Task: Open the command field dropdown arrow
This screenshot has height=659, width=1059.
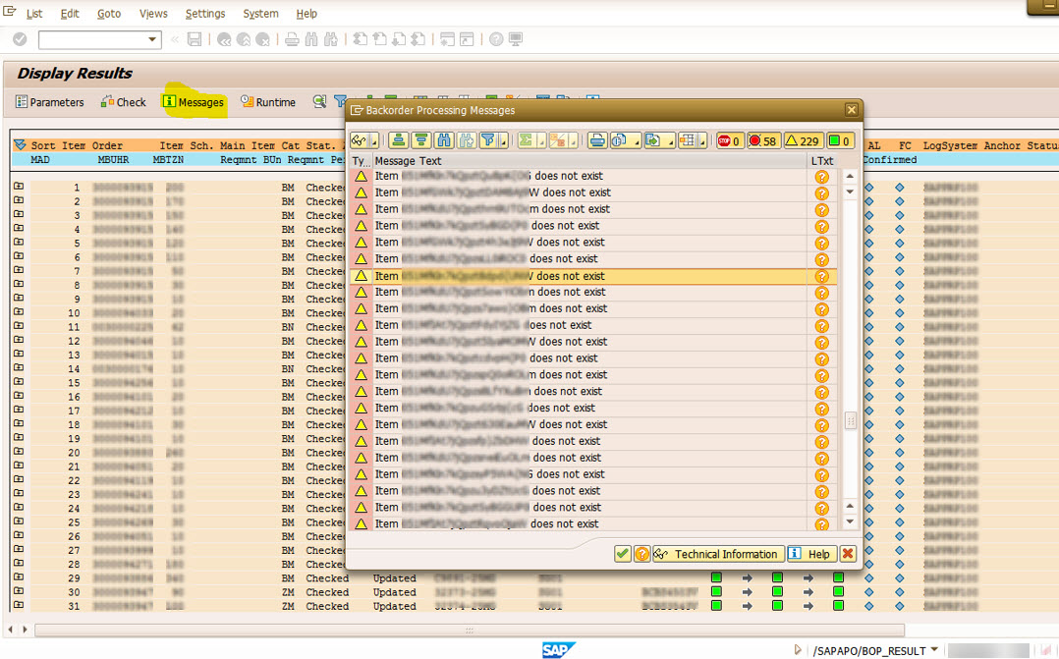Action: click(x=152, y=39)
